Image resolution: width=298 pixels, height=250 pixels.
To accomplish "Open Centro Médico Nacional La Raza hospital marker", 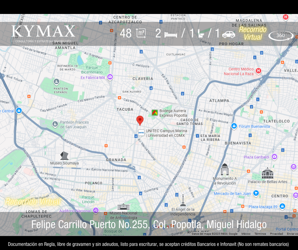I will 258,71.
